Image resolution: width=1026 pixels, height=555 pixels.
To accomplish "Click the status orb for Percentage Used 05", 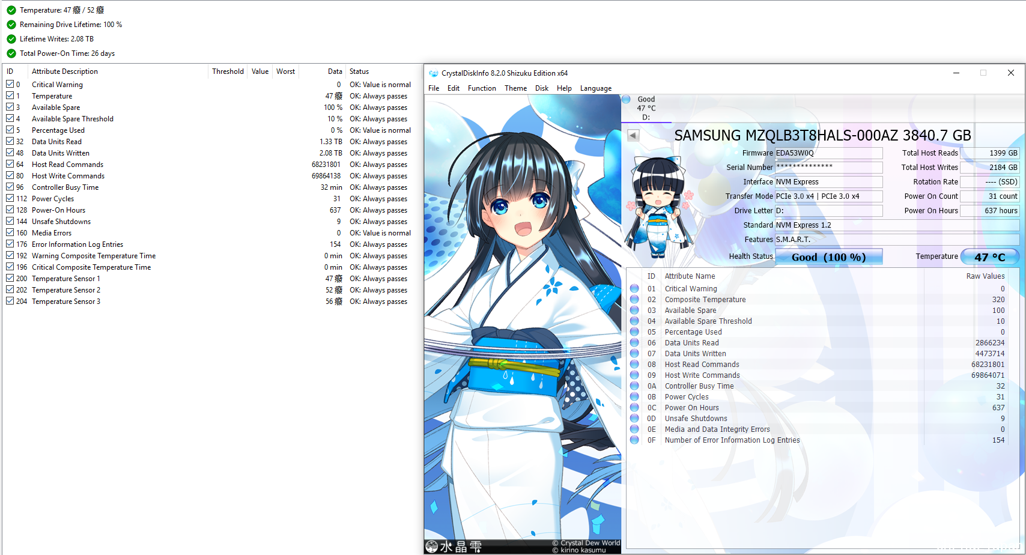I will tap(634, 332).
